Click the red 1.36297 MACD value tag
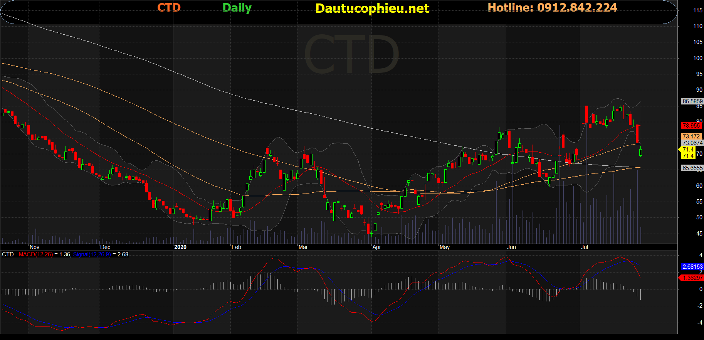The height and width of the screenshot is (340, 704). [x=692, y=278]
